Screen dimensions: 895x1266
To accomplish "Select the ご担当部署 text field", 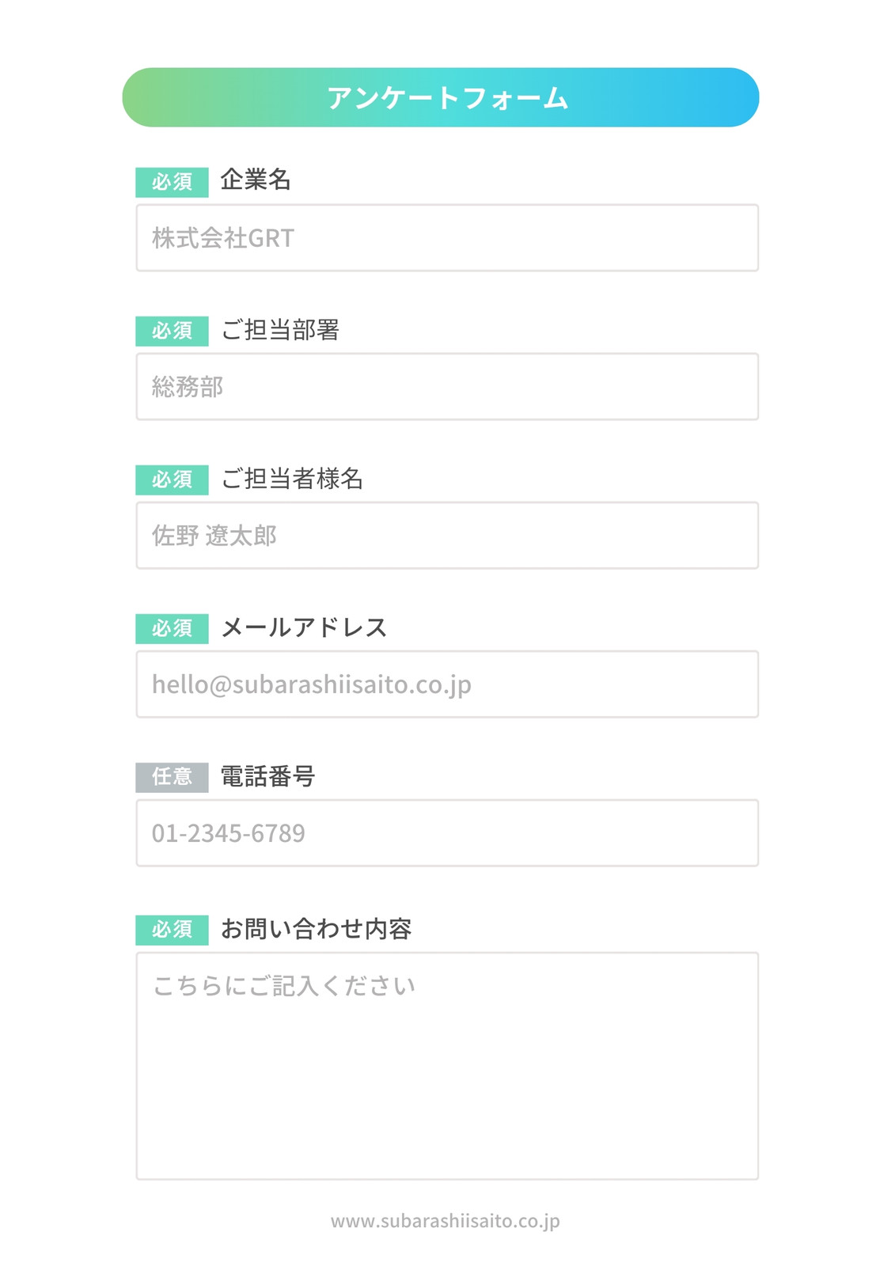I will (447, 386).
